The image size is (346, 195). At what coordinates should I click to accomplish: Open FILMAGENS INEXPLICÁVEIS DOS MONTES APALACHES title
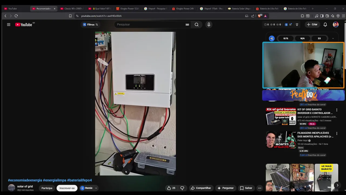point(315,135)
